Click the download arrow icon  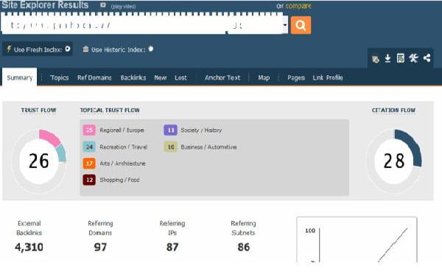[x=388, y=58]
